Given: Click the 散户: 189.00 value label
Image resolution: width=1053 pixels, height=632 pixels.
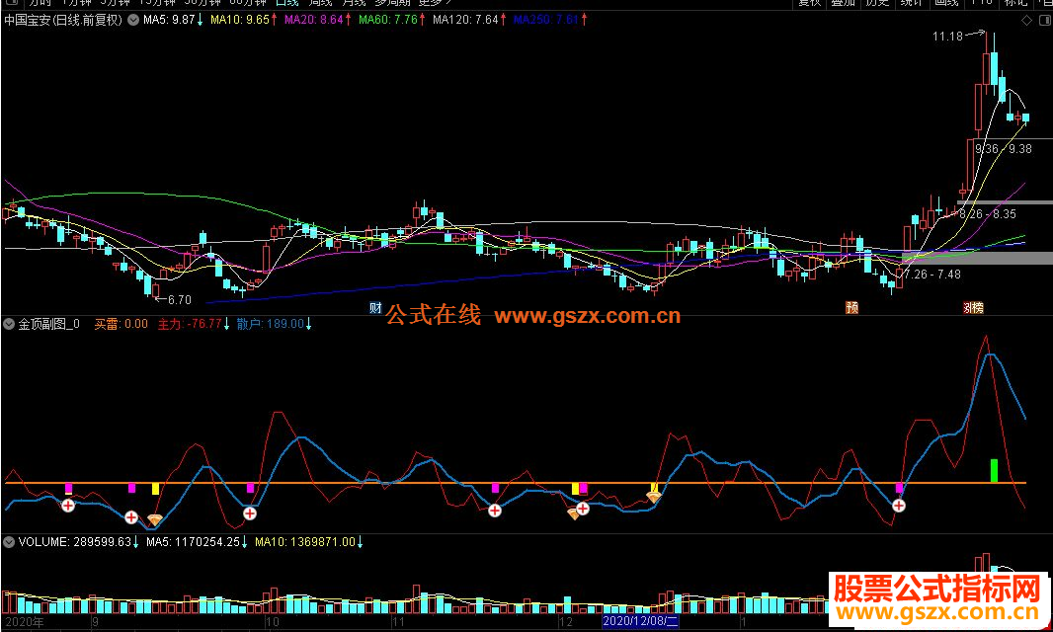Looking at the screenshot, I should pyautogui.click(x=270, y=325).
